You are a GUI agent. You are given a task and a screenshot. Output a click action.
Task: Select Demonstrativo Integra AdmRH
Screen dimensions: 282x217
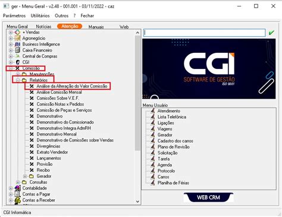click(x=64, y=128)
